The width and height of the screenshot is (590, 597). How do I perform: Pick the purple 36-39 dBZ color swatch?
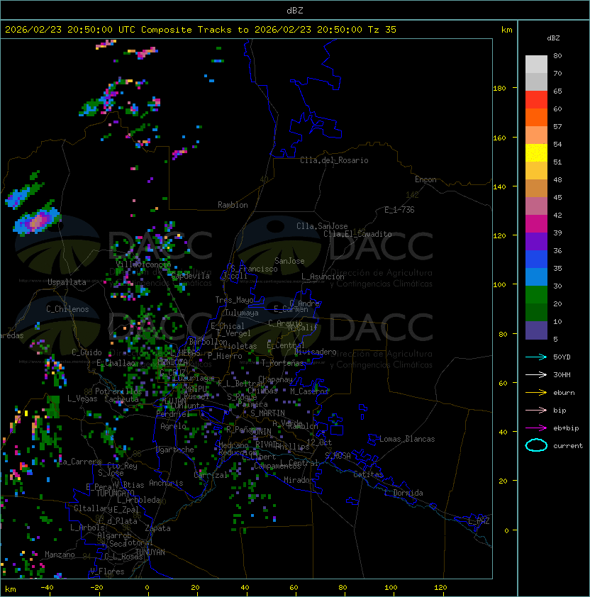click(536, 242)
